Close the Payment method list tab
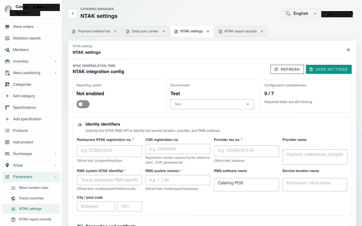Image resolution: width=362 pixels, height=226 pixels. point(115,31)
